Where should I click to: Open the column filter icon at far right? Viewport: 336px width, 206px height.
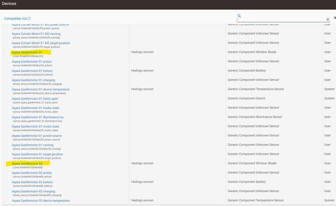click(x=335, y=18)
